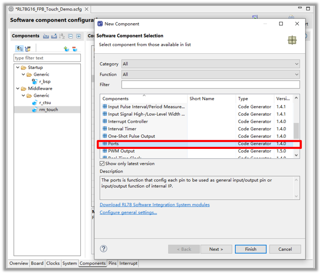The height and width of the screenshot is (274, 321).
Task: Select the Interrupt Controller component row
Action: (x=128, y=122)
